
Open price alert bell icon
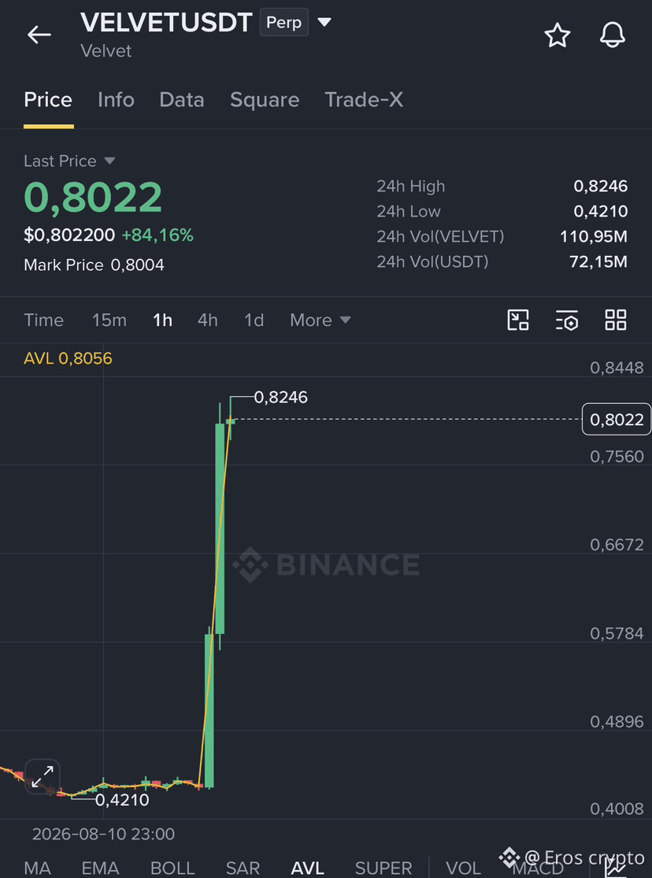coord(612,35)
